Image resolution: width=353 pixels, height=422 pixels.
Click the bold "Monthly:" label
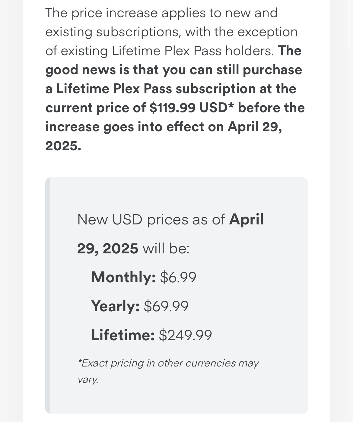point(123,277)
